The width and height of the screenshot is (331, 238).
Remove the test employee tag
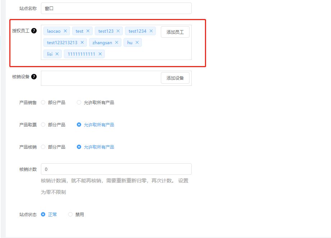click(88, 31)
